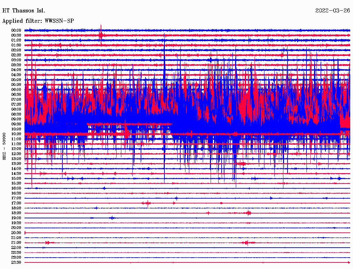This screenshot has width=353, height=269.
Task: Click the date label '2022-03-26'
Action: 333,11
